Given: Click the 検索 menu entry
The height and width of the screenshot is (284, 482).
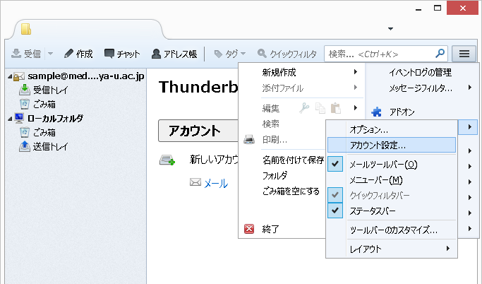Looking at the screenshot, I should (271, 124).
